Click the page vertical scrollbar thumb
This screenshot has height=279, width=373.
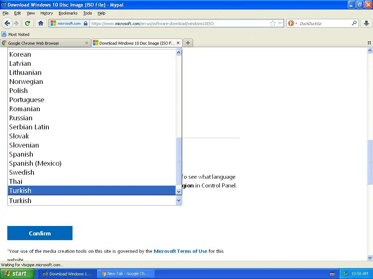click(370, 162)
